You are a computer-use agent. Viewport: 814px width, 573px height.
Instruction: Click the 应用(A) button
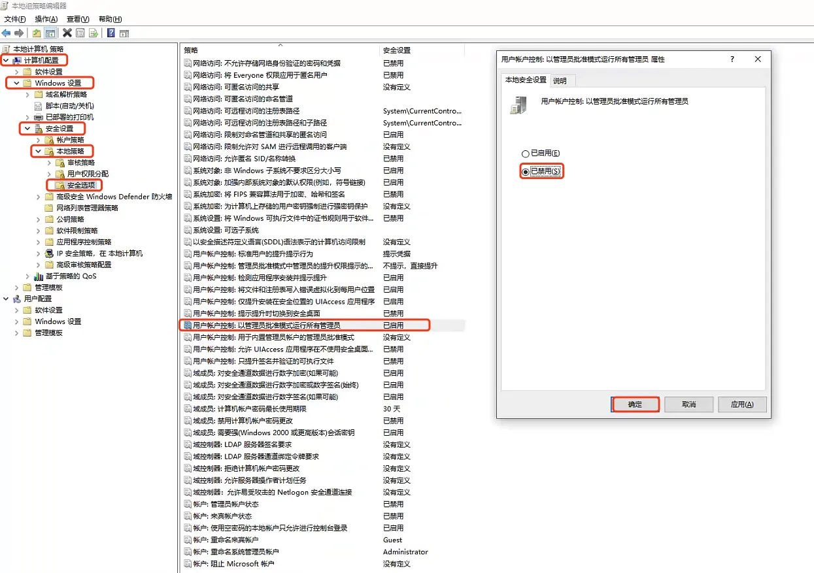741,404
